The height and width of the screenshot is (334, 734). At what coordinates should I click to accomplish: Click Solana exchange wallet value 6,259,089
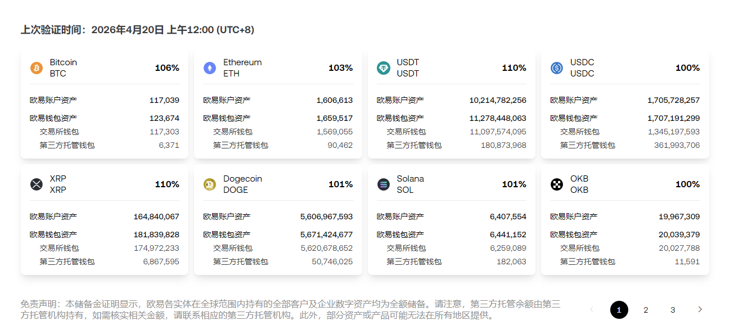508,248
